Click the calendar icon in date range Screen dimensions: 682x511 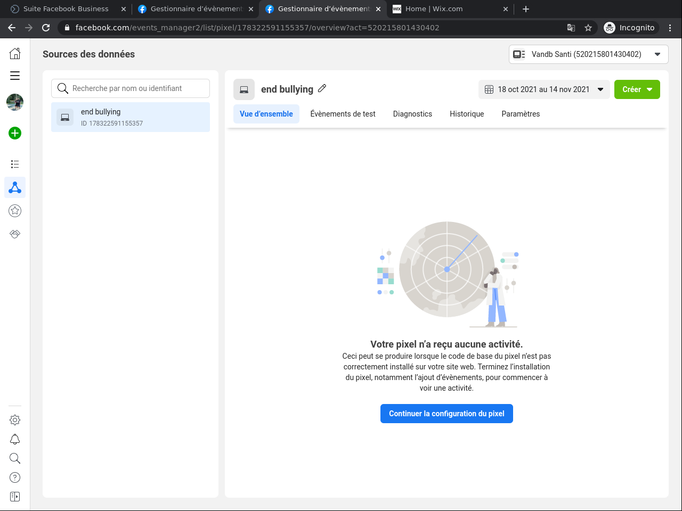click(x=489, y=89)
